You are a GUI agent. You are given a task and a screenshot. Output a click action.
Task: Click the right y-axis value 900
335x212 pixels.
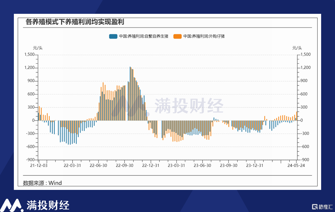point(304,81)
